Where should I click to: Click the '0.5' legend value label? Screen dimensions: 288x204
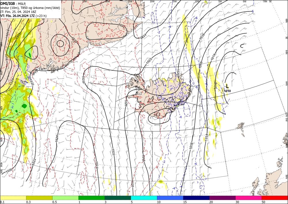54,202
